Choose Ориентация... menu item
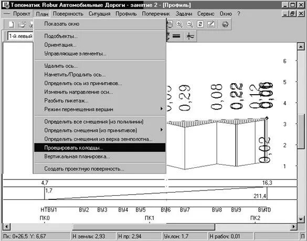This screenshot has height=241, width=307. click(100, 45)
